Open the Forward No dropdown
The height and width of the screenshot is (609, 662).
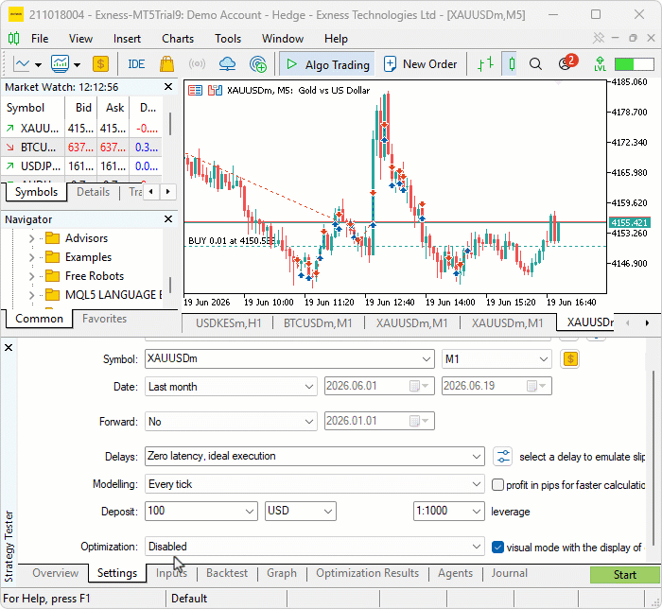click(231, 422)
